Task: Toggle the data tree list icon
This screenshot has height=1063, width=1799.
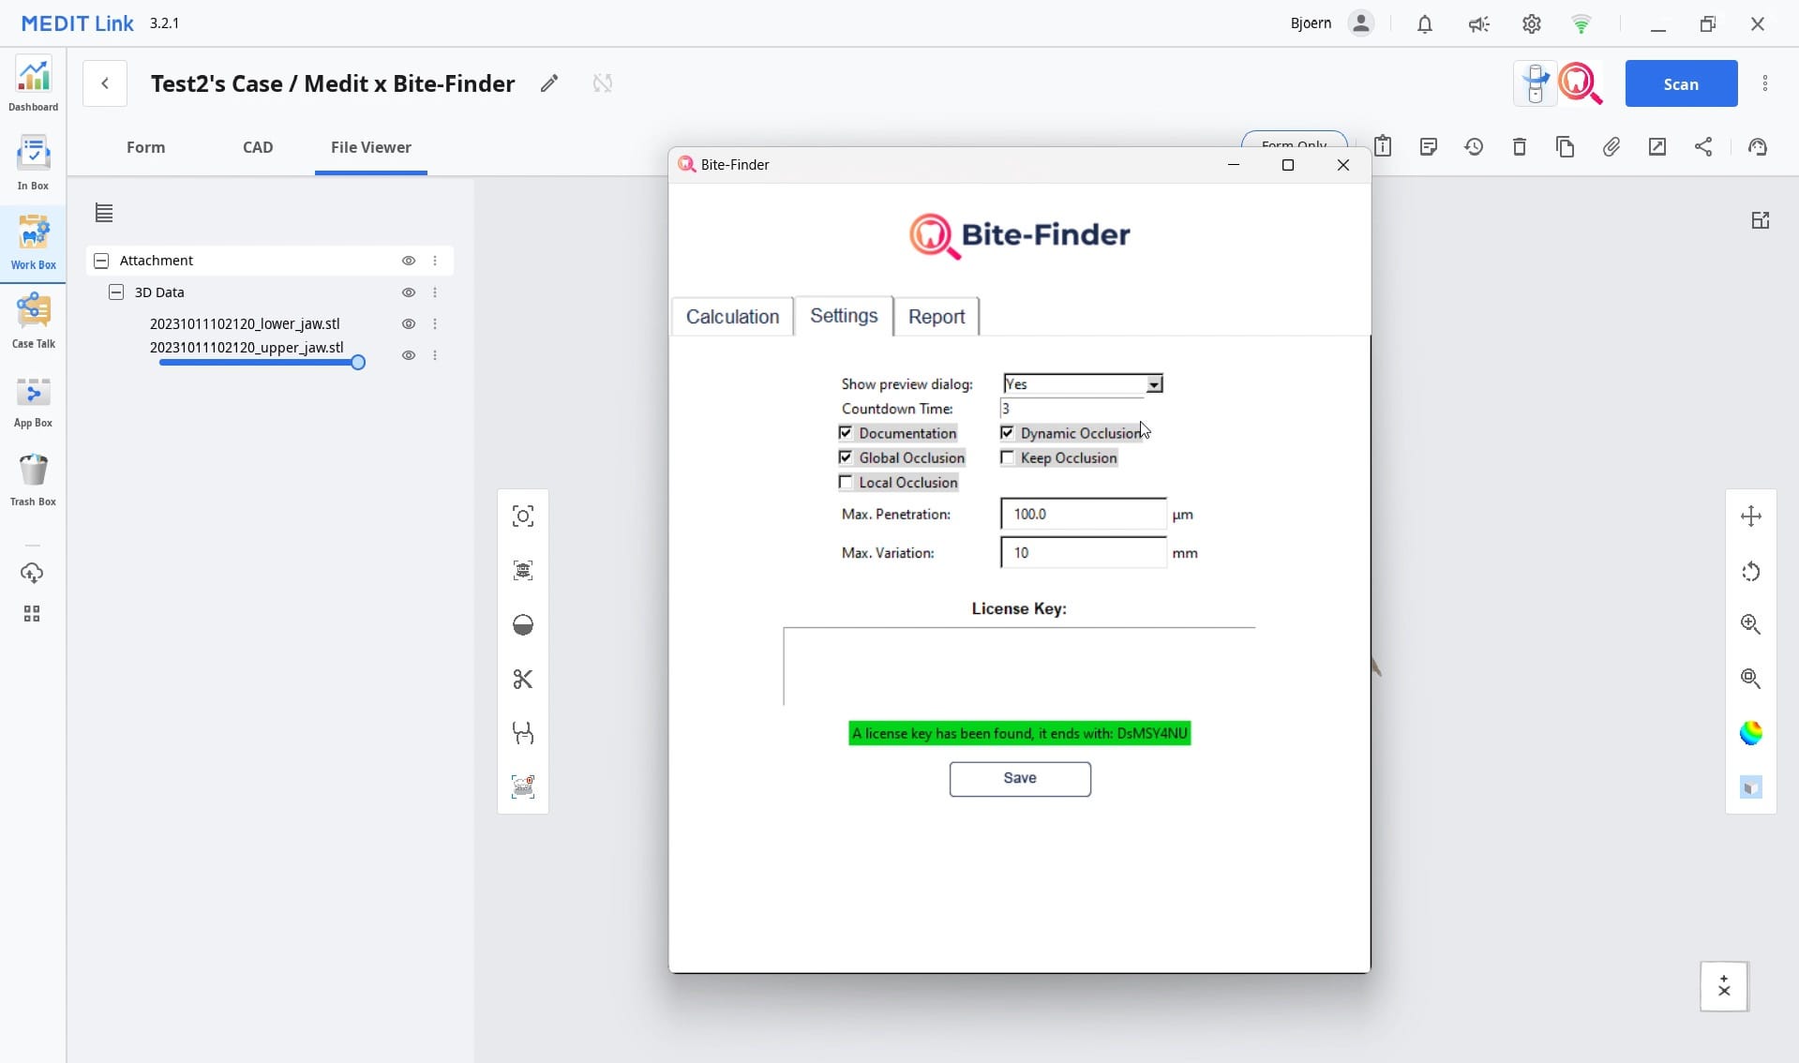Action: pos(104,214)
